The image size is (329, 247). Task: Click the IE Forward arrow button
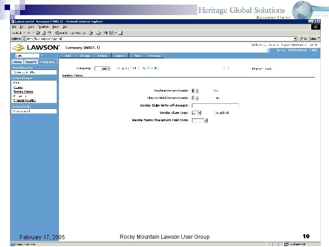coord(29,33)
